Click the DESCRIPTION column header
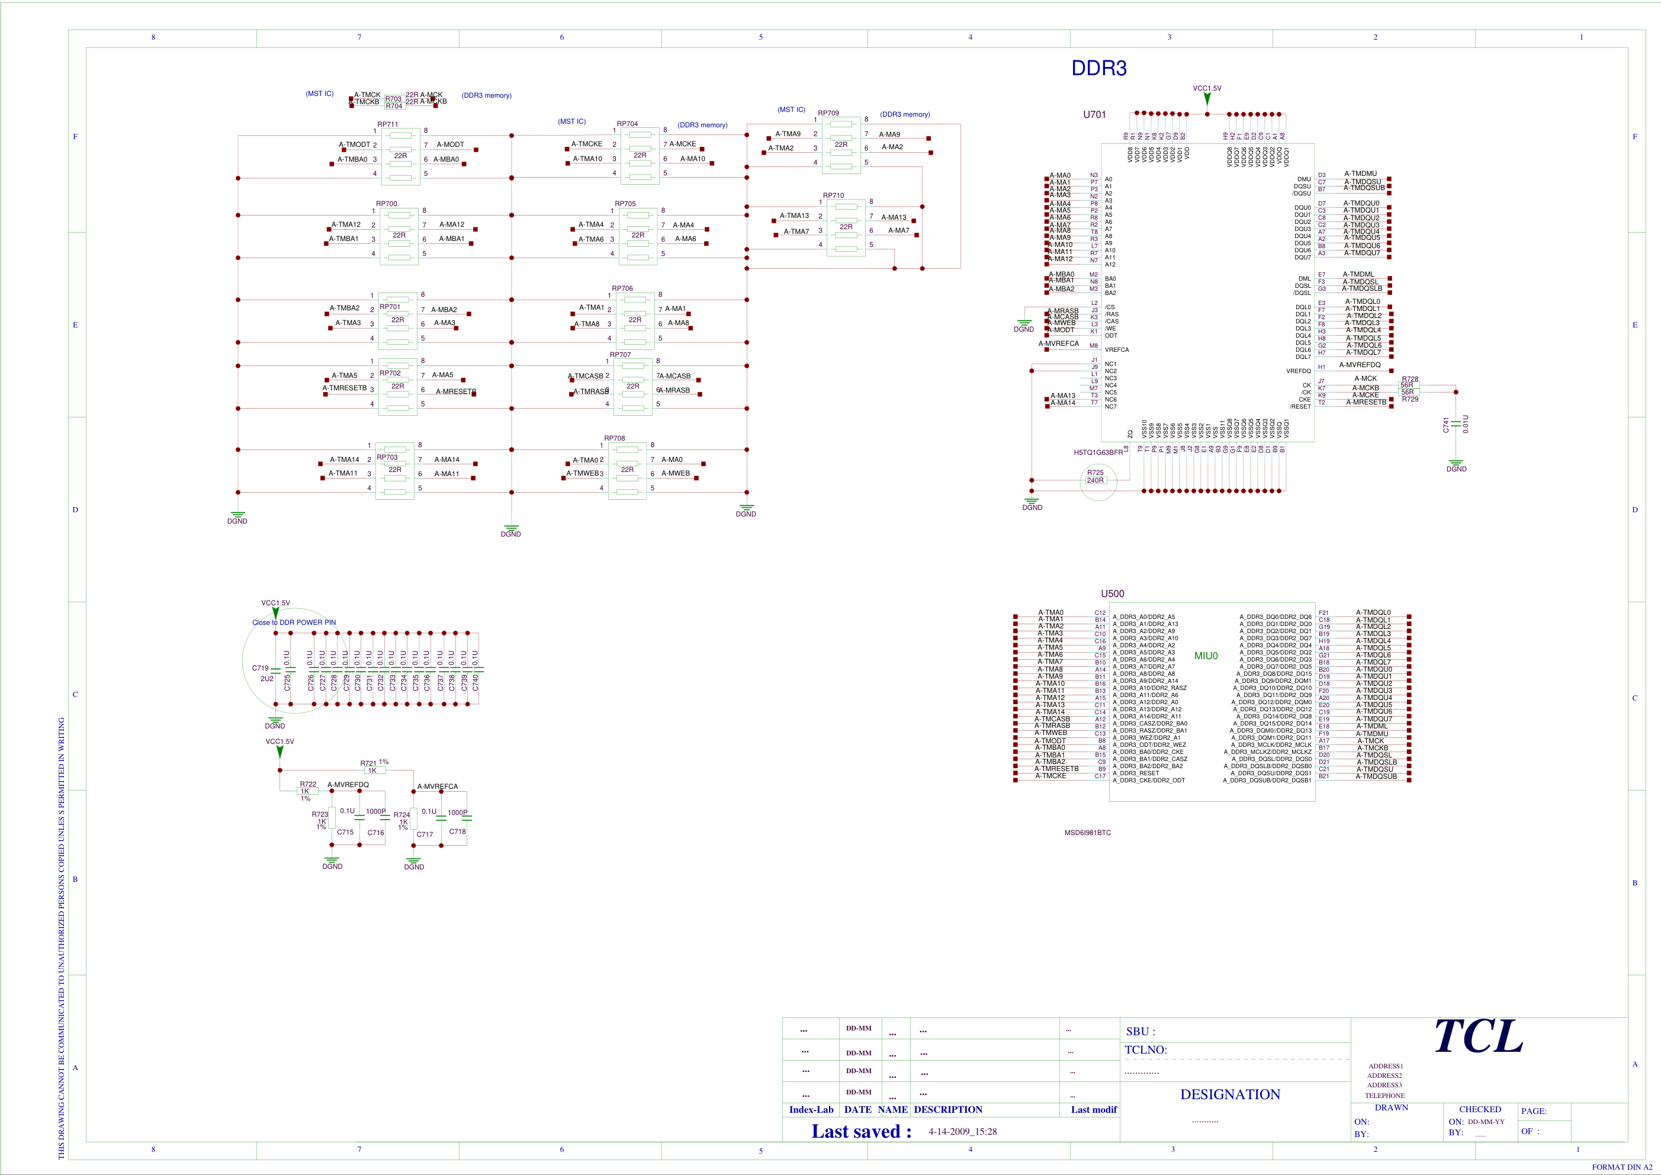 947,1110
